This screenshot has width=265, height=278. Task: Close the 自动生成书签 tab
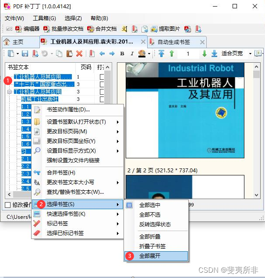click(202, 42)
